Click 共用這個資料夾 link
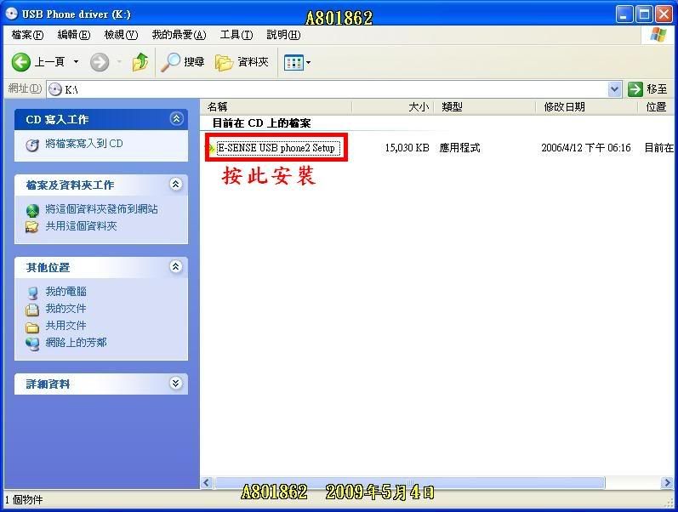The width and height of the screenshot is (678, 512). [x=82, y=226]
